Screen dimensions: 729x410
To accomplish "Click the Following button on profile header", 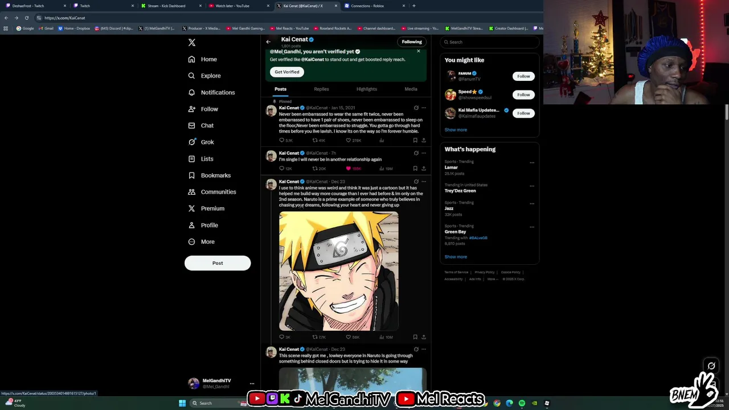I will (x=412, y=42).
